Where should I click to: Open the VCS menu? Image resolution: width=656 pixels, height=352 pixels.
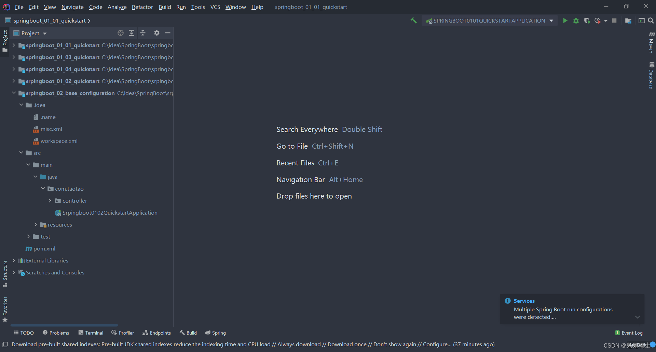215,7
